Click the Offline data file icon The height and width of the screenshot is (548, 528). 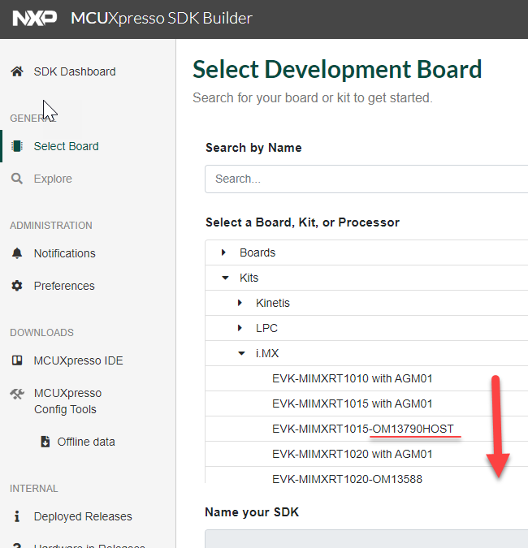45,442
